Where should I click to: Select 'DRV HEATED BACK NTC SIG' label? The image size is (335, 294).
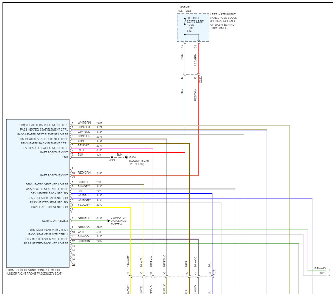[x=49, y=193]
